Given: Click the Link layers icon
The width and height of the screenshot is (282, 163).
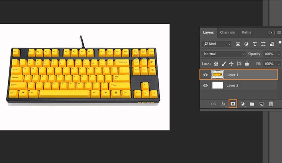Looking at the screenshot, I should [214, 104].
